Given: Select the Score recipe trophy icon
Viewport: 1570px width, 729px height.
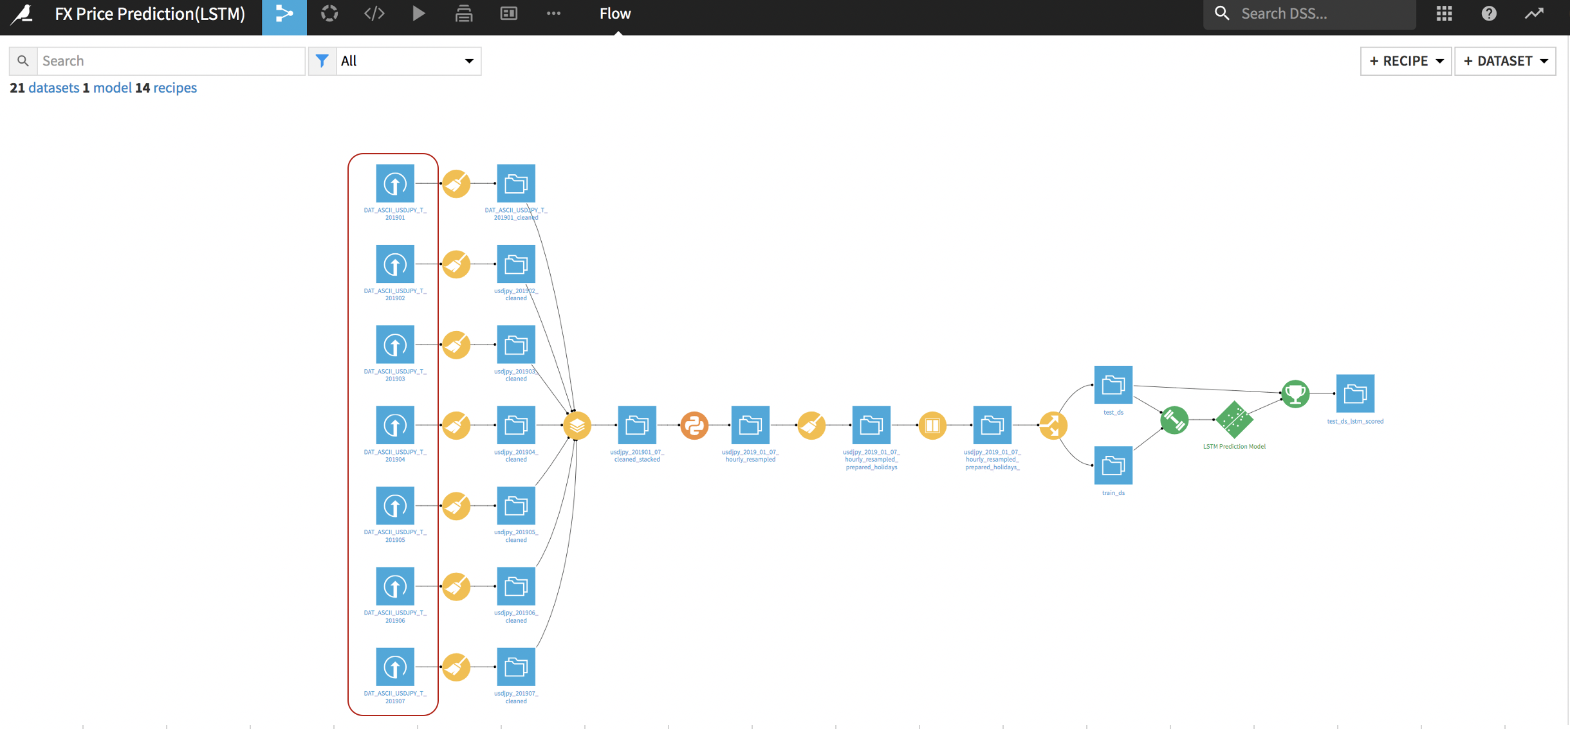Looking at the screenshot, I should point(1295,393).
